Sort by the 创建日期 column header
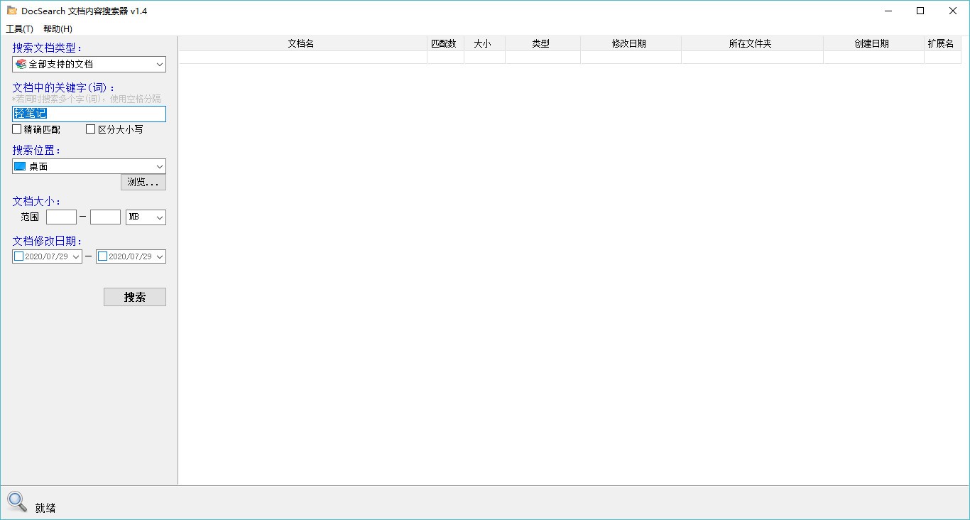 873,43
